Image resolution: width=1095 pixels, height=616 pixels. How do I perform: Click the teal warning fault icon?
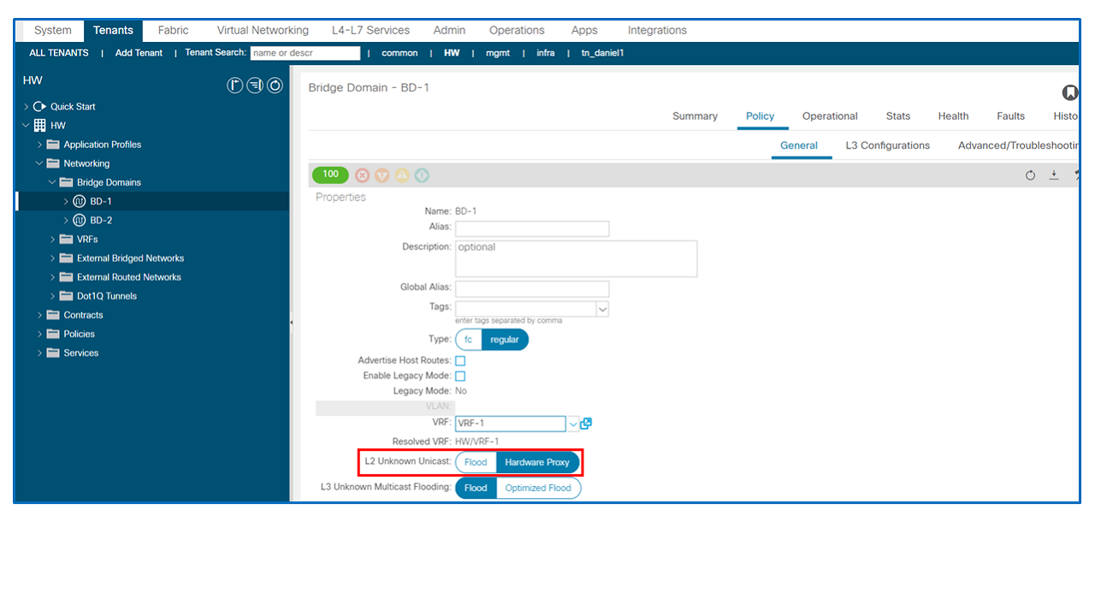[422, 175]
